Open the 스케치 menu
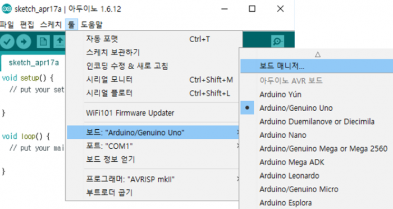Viewport: 393px width, 209px height. pos(51,25)
